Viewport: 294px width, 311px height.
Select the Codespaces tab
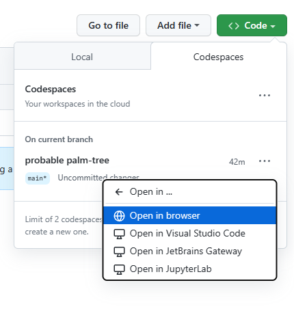tap(218, 57)
